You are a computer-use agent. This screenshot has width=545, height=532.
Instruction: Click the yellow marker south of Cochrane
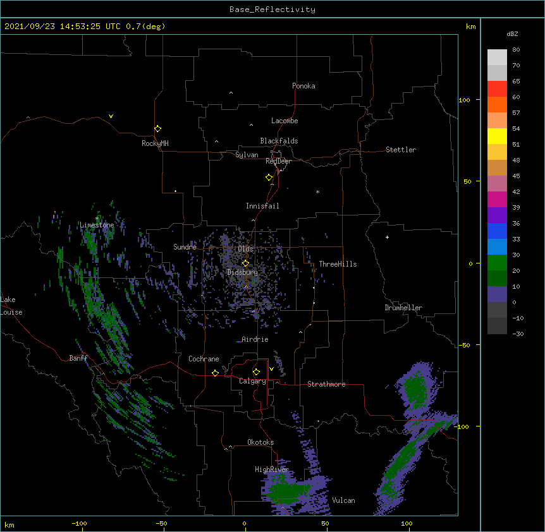pyautogui.click(x=215, y=373)
